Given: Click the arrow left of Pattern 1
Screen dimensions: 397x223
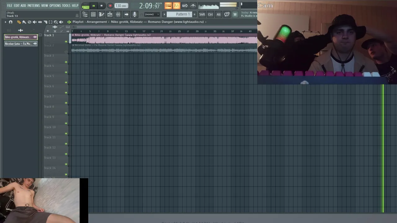Looking at the screenshot, I should [164, 14].
